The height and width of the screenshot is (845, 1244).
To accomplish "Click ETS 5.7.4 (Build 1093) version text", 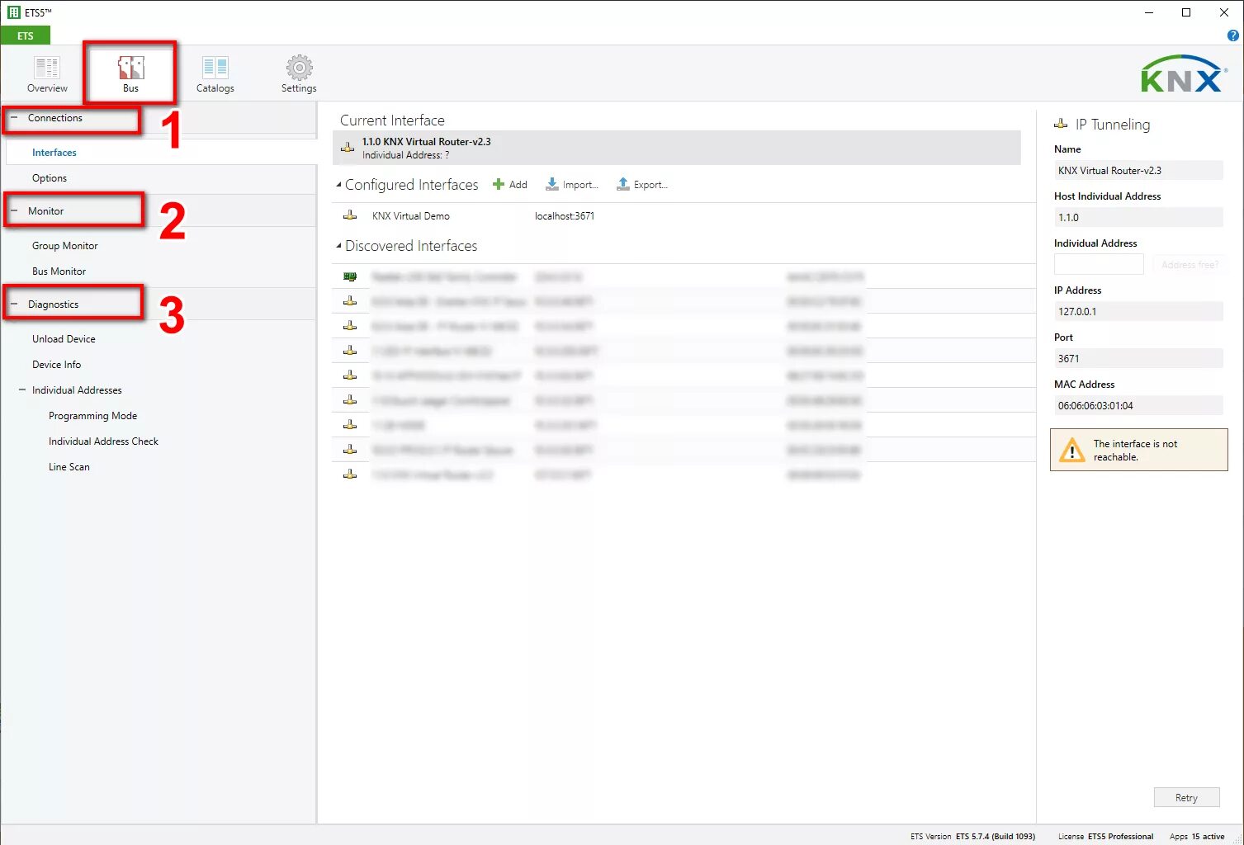I will pos(996,836).
